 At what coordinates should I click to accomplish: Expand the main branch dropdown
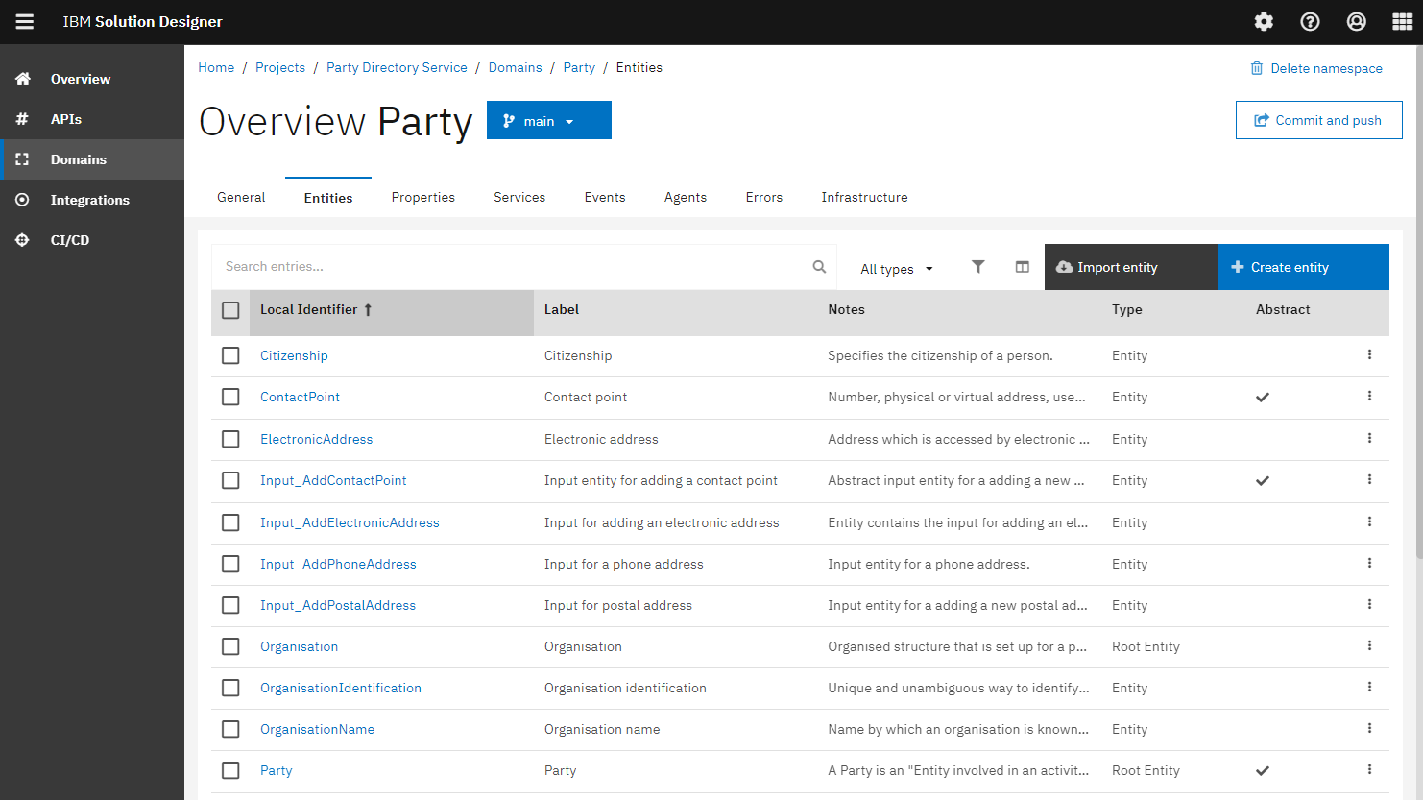click(548, 121)
